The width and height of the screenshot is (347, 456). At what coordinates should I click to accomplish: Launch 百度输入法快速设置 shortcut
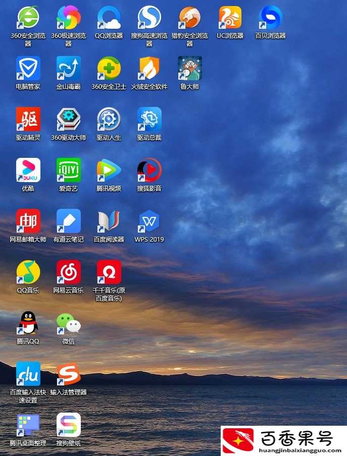[28, 374]
